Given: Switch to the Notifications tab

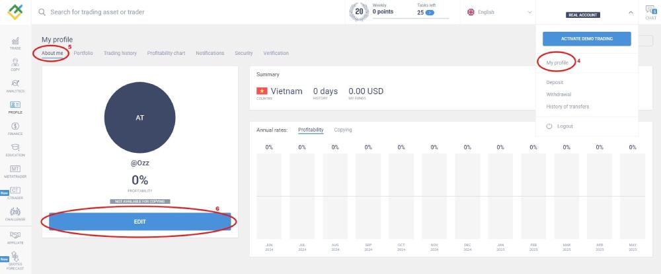Looking at the screenshot, I should tap(210, 53).
